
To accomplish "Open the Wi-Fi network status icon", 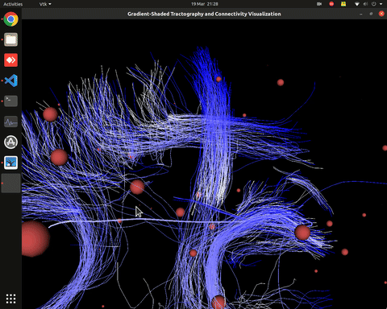I will click(357, 4).
